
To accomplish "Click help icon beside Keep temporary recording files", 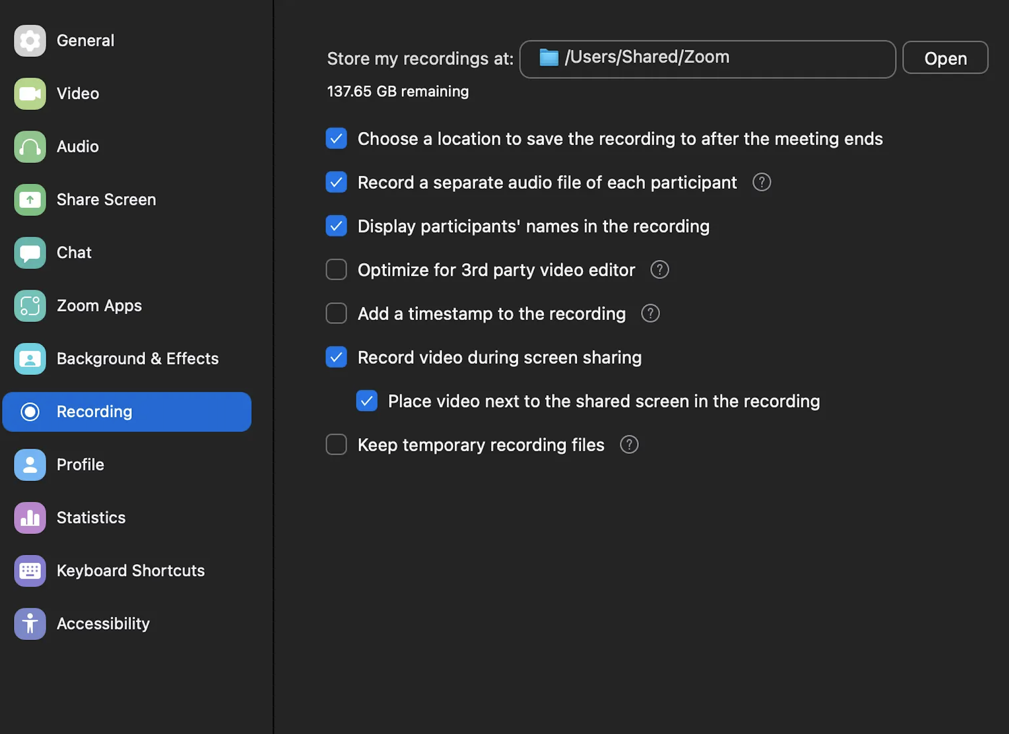I will 629,445.
